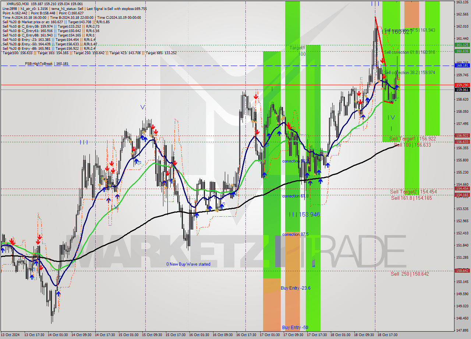Click the 163.235 price axis value
Screen dimensions: 471x339
point(462,2)
